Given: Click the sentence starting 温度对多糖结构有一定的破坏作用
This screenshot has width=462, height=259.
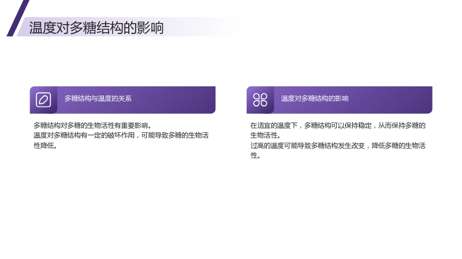Looking at the screenshot, I should (121, 135).
